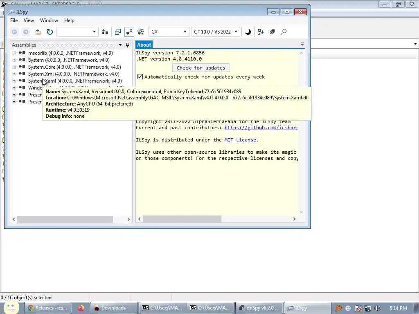Open the volume speaker tray icon

pos(378,308)
